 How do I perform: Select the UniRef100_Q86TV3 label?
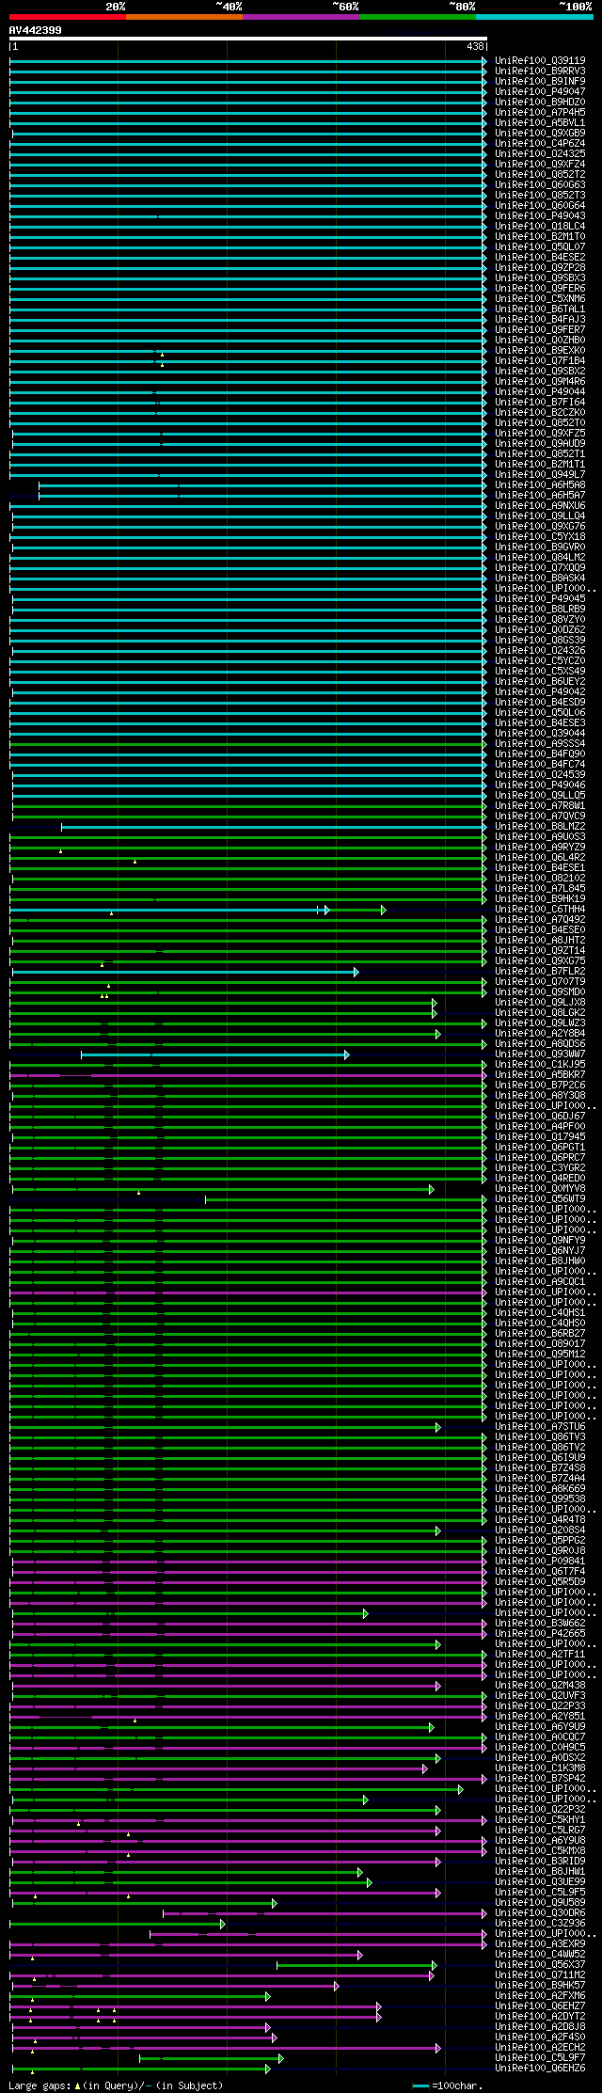click(x=540, y=1437)
